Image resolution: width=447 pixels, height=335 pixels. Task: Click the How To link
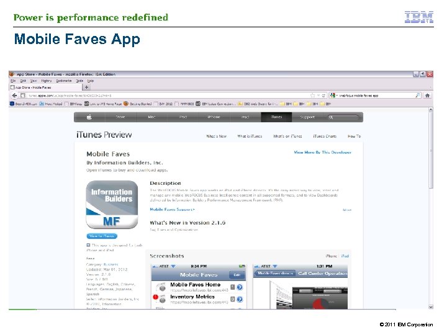tap(354, 136)
